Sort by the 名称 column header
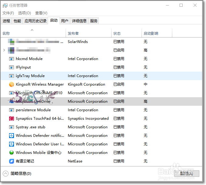206x185 pixels. [33, 33]
